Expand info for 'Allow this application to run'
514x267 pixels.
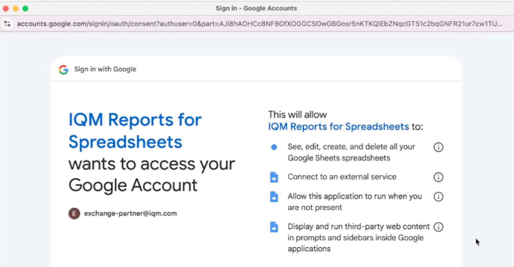[438, 197]
